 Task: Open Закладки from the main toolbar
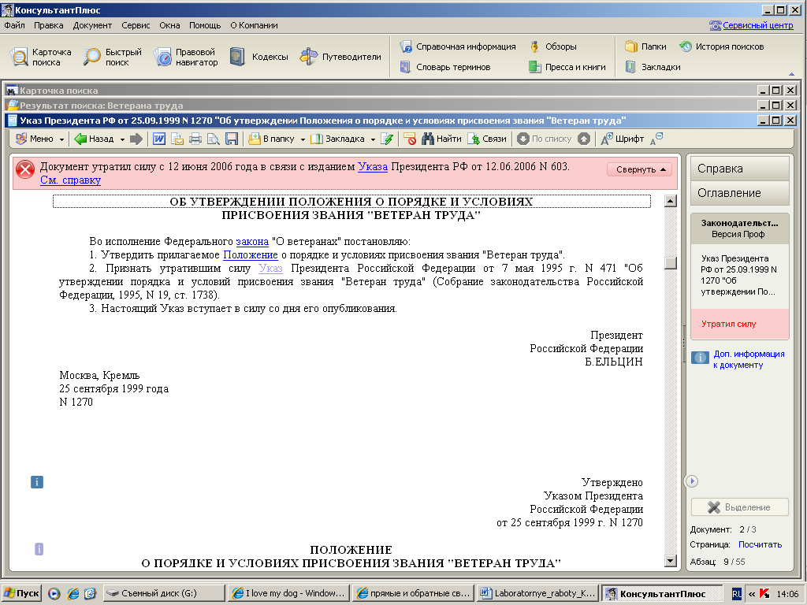[x=653, y=67]
